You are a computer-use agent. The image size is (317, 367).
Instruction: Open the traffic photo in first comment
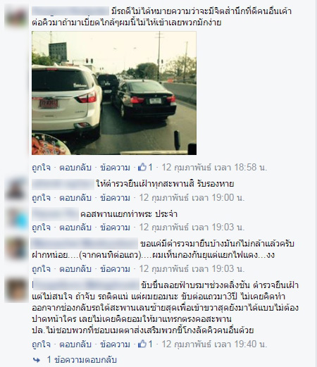point(114,93)
